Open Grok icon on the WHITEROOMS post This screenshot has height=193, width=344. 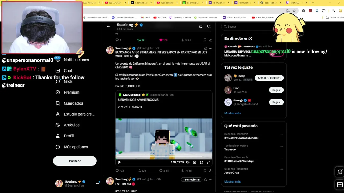point(206,49)
